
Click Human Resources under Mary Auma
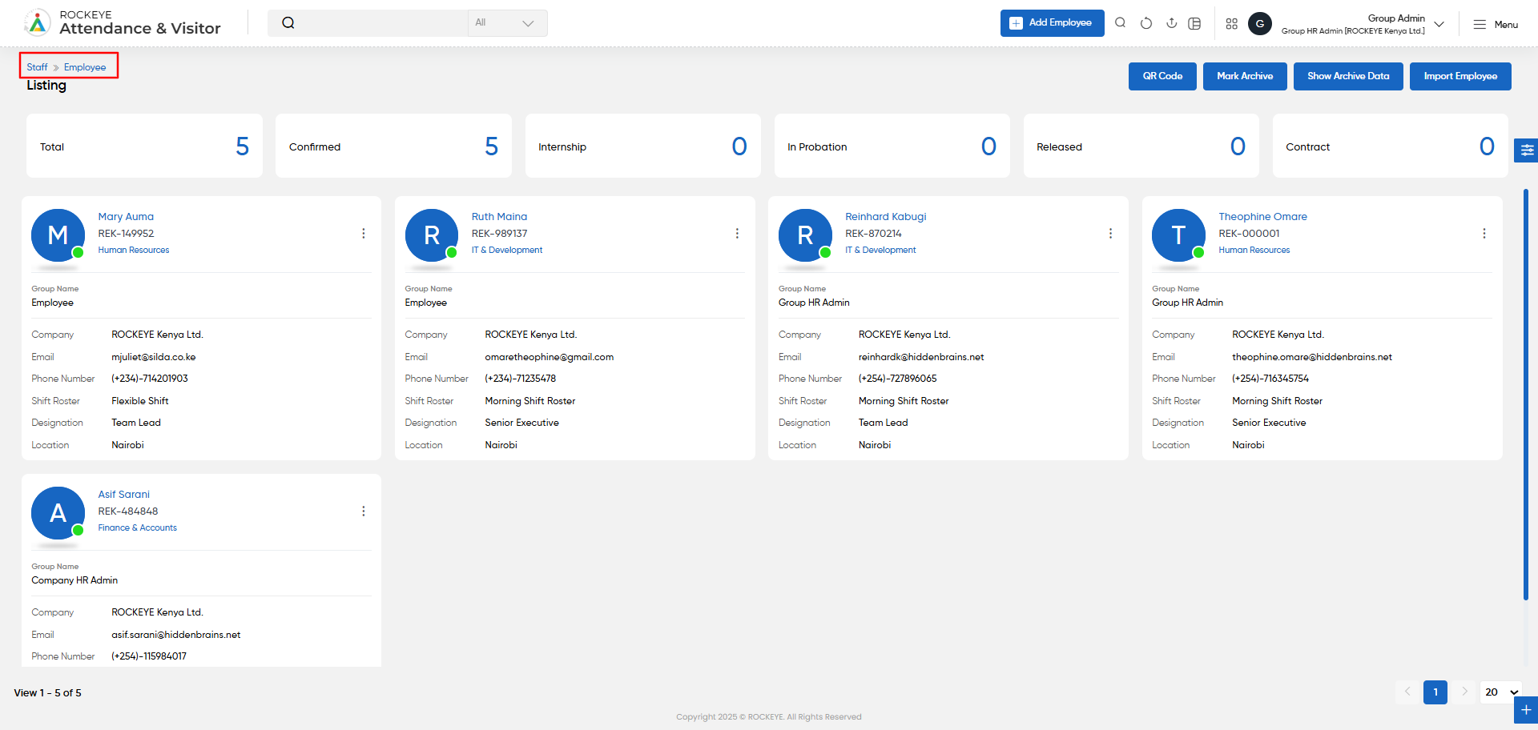134,251
